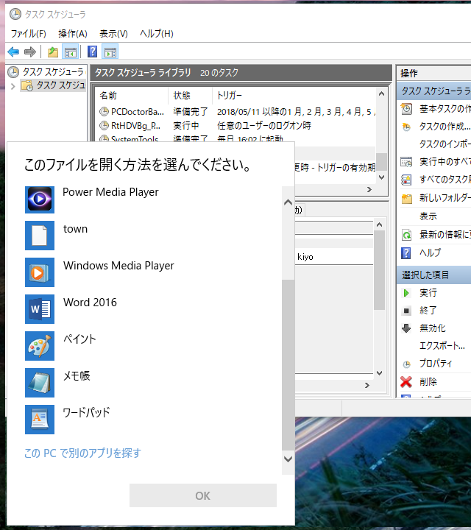
Task: Select Windows Media Player icon
Action: [x=40, y=272]
